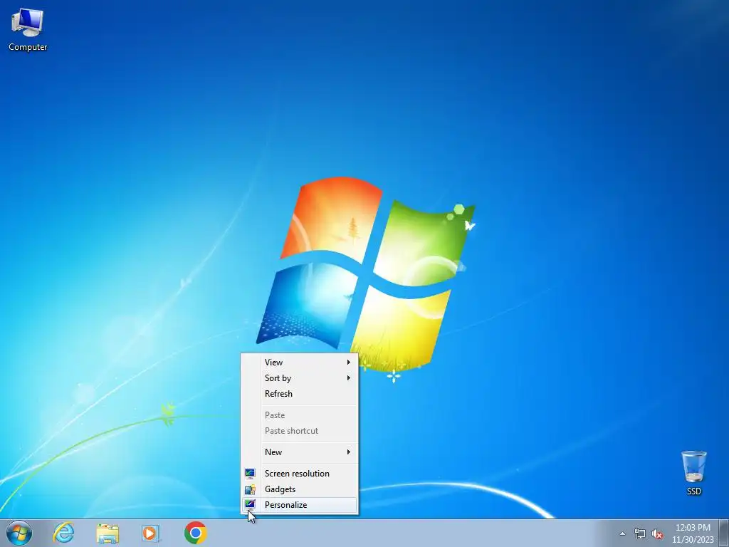The image size is (729, 547).
Task: Open Screen resolution from context menu
Action: [300, 474]
